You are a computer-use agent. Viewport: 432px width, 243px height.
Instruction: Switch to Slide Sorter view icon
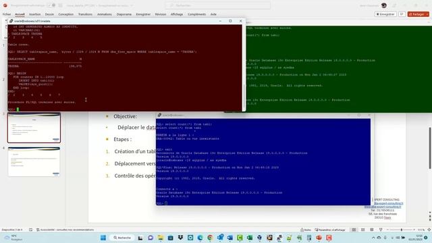363,230
